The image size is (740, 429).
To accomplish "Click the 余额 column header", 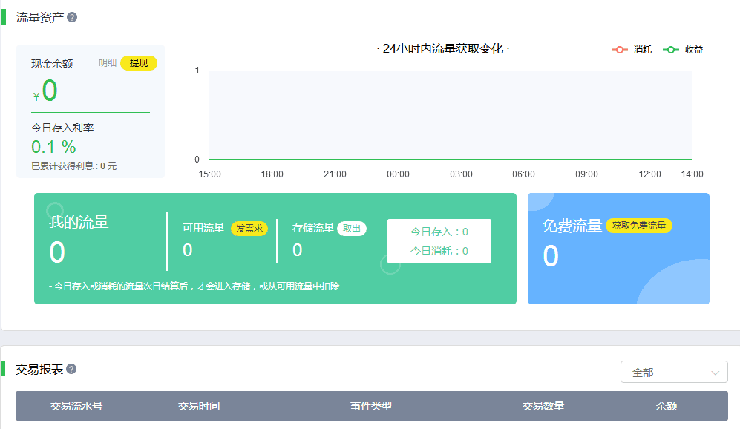I will [x=667, y=406].
